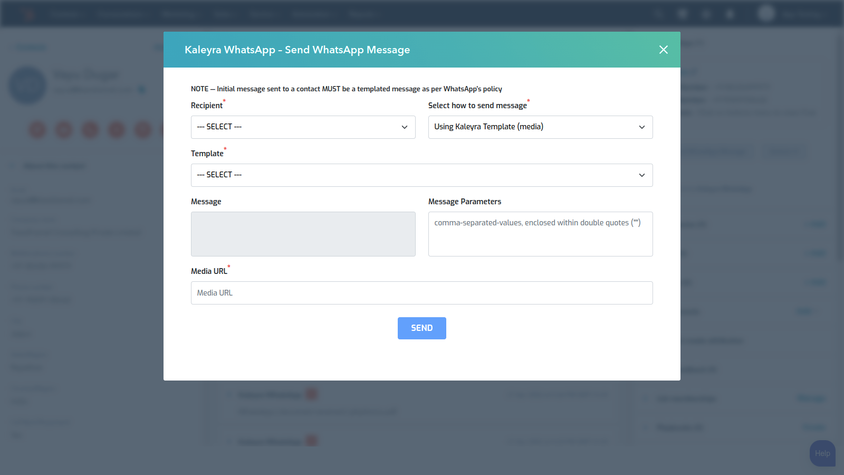Click the Recipient label
This screenshot has height=475, width=844.
(x=207, y=106)
